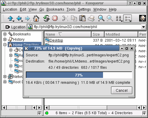Click the 73% copy progress bar
This screenshot has width=148, height=118.
[x=79, y=75]
